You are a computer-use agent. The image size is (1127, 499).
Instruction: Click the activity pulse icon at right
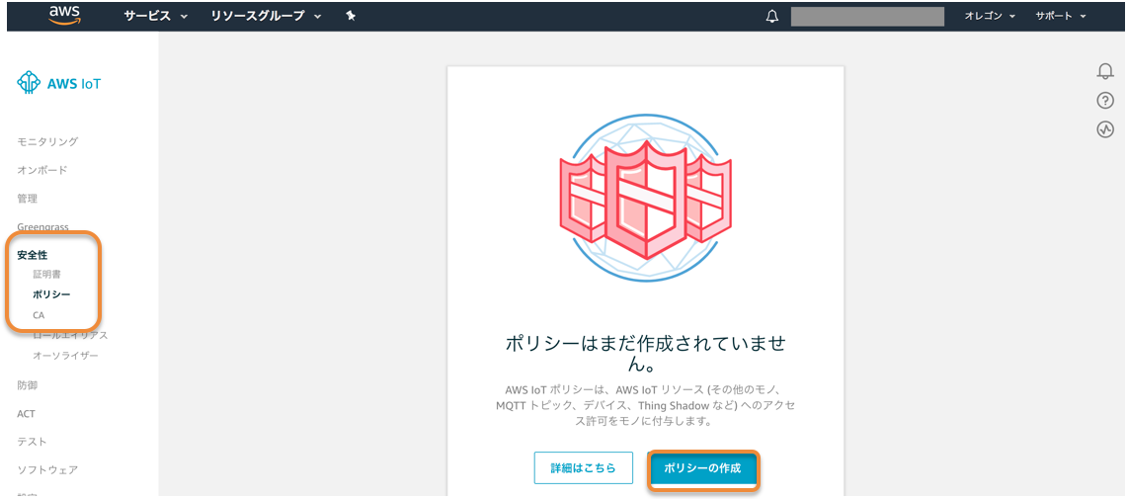[1105, 129]
